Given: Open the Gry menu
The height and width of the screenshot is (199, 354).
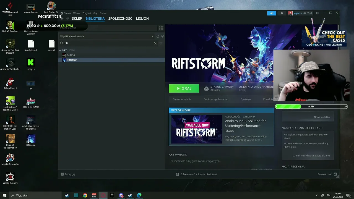Looking at the screenshot, I should [95, 13].
